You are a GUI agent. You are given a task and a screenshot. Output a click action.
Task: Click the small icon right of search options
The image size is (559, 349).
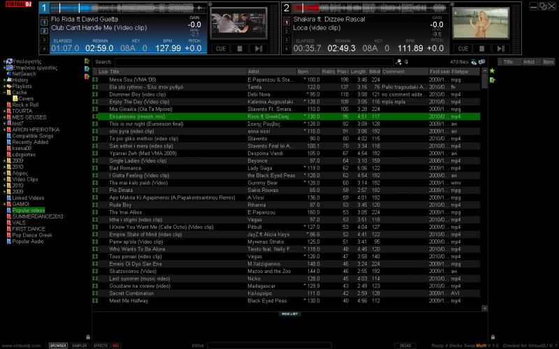click(x=406, y=62)
